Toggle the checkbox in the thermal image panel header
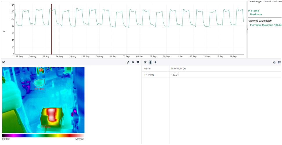The height and width of the screenshot is (145, 282). point(3,62)
